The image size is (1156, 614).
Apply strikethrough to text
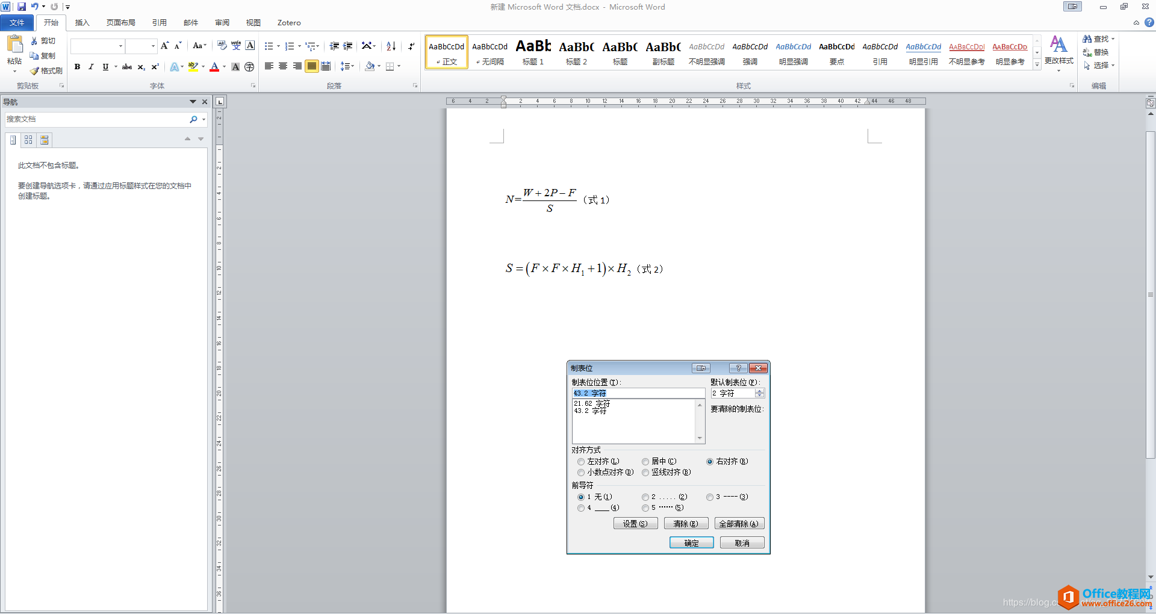pos(126,67)
